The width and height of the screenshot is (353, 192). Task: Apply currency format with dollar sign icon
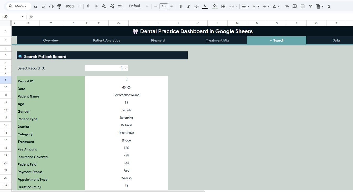click(88, 6)
